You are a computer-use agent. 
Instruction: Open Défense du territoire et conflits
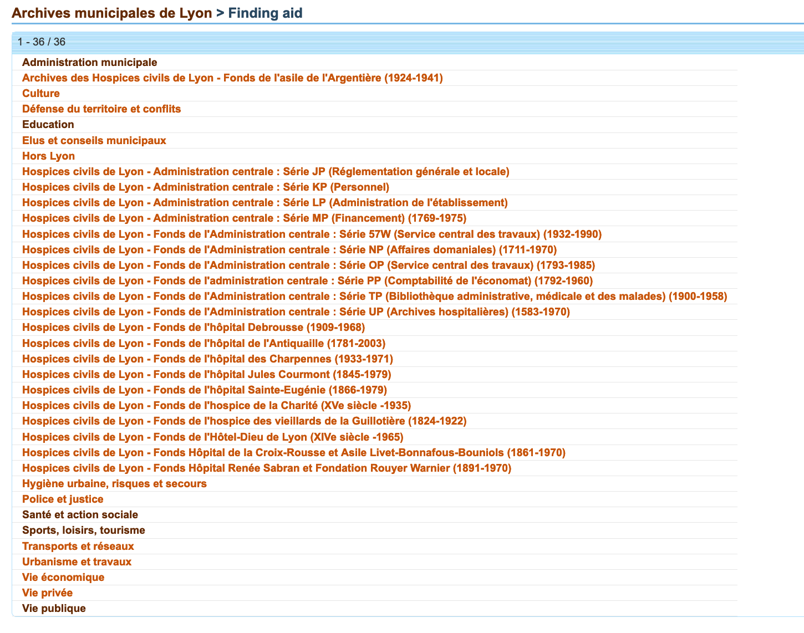101,109
